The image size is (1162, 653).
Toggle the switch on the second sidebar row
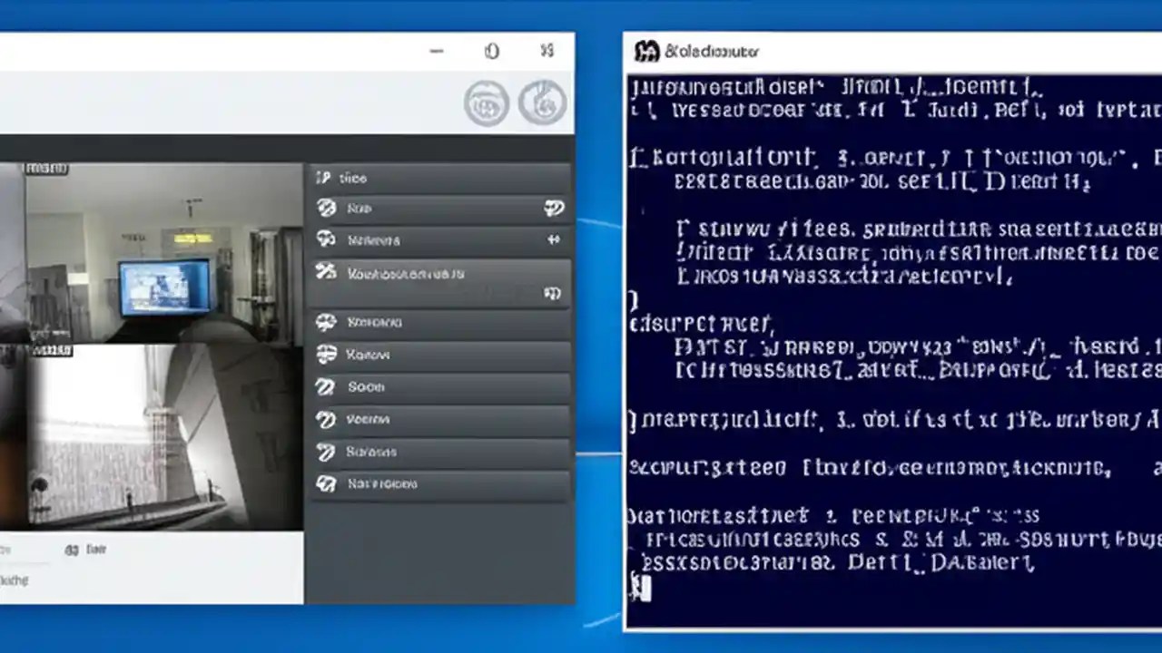(x=555, y=208)
